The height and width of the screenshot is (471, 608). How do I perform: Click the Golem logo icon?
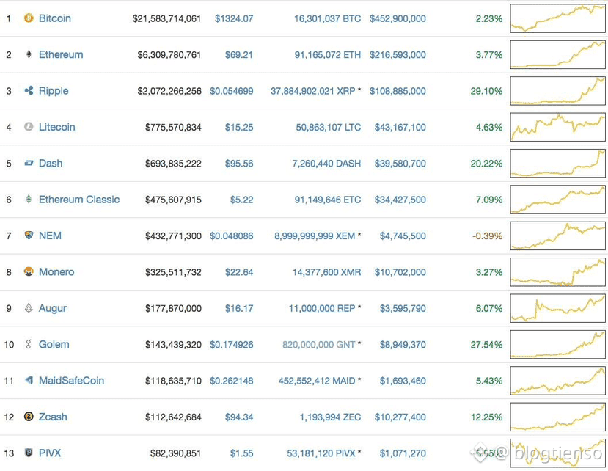(x=29, y=344)
